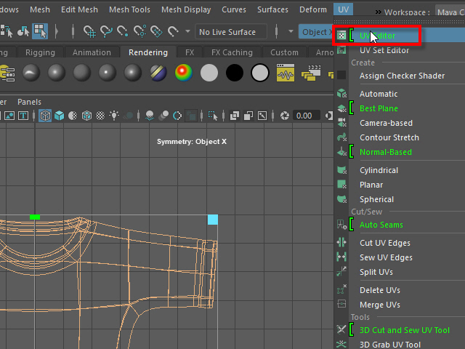The height and width of the screenshot is (349, 465).
Task: Click the snap to grids icon
Action: click(90, 32)
